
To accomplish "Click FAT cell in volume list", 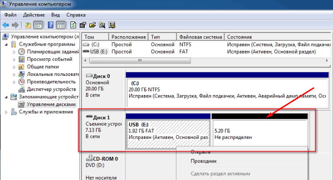I will (184, 52).
